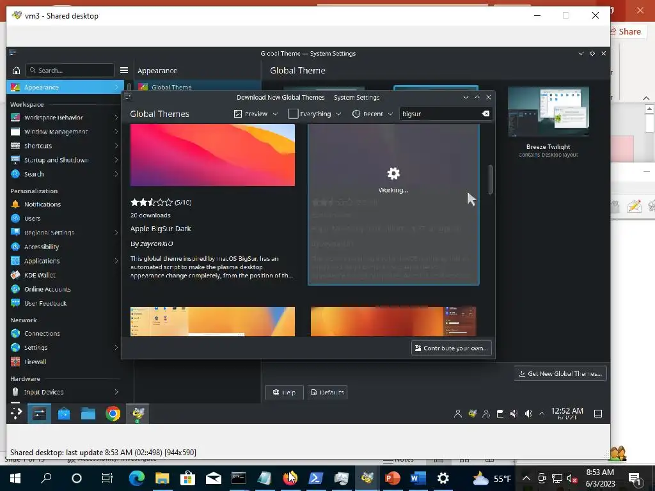Image resolution: width=655 pixels, height=491 pixels.
Task: Click the last image card at the bottom right of the downloads
Action: click(x=393, y=322)
